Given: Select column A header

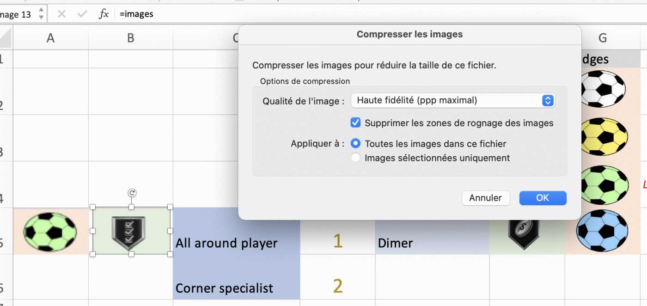Looking at the screenshot, I should click(50, 38).
